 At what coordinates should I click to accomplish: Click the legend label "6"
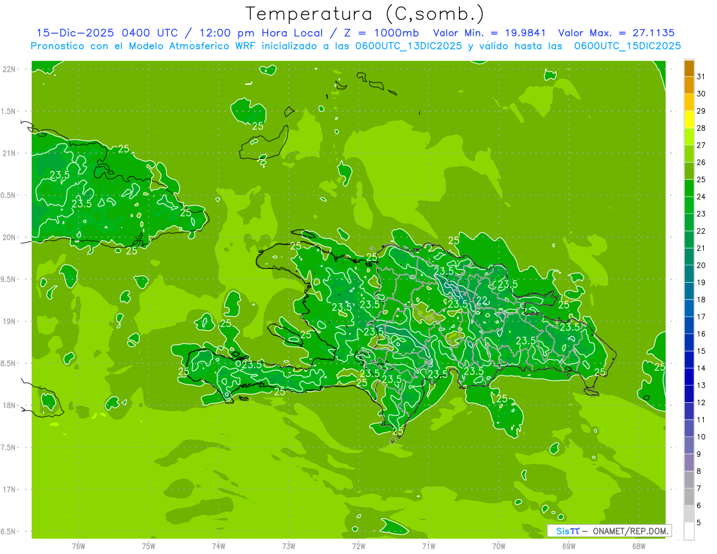699,506
